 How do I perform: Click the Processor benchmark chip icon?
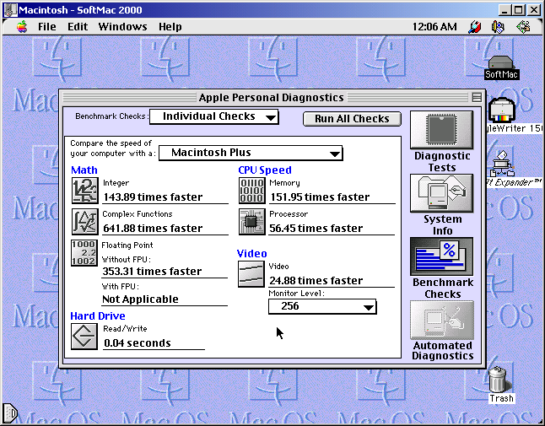(x=251, y=222)
